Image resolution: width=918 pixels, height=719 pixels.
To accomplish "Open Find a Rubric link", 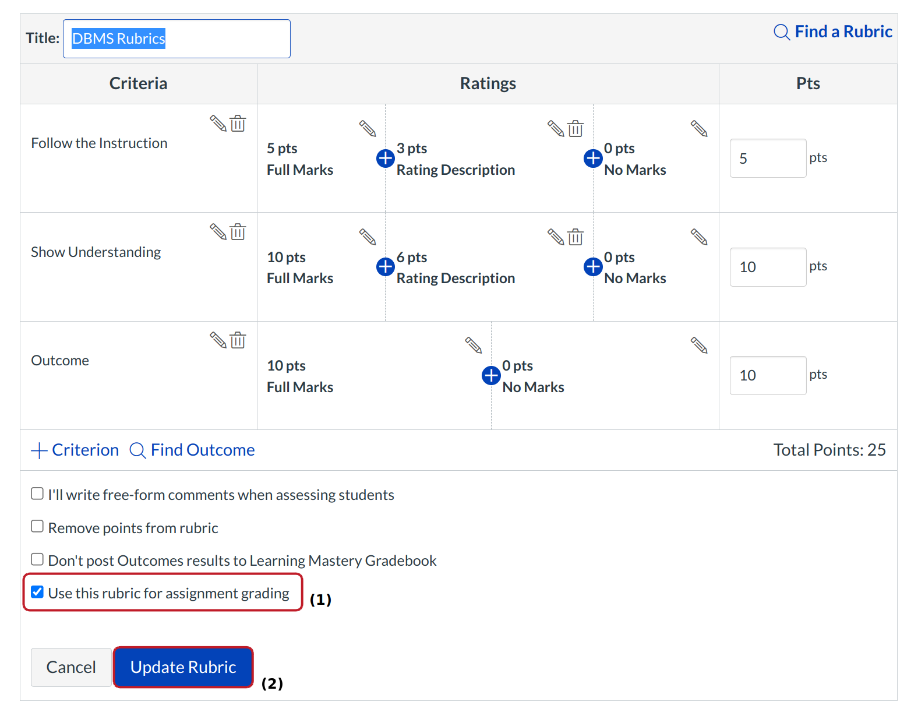I will click(x=833, y=31).
